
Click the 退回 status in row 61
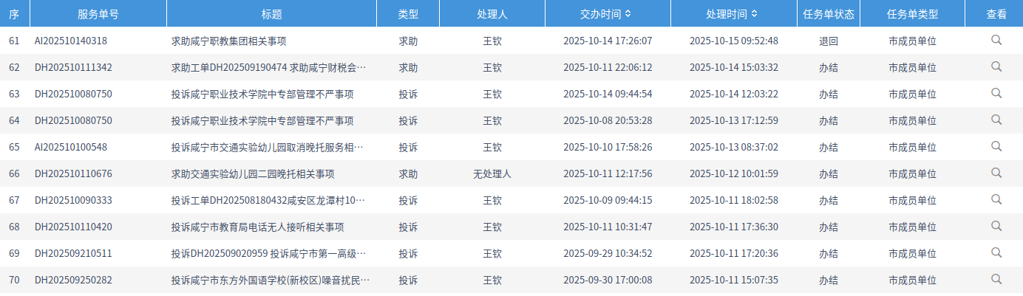tap(828, 41)
